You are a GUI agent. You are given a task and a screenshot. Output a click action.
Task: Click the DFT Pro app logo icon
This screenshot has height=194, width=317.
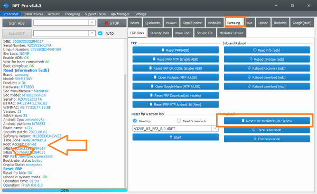(6, 5)
